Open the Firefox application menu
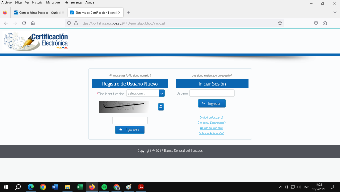This screenshot has height=192, width=340. (334, 23)
